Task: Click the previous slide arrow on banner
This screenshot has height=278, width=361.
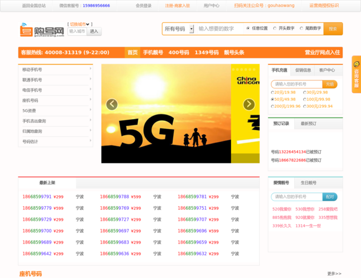Action: tap(112, 105)
